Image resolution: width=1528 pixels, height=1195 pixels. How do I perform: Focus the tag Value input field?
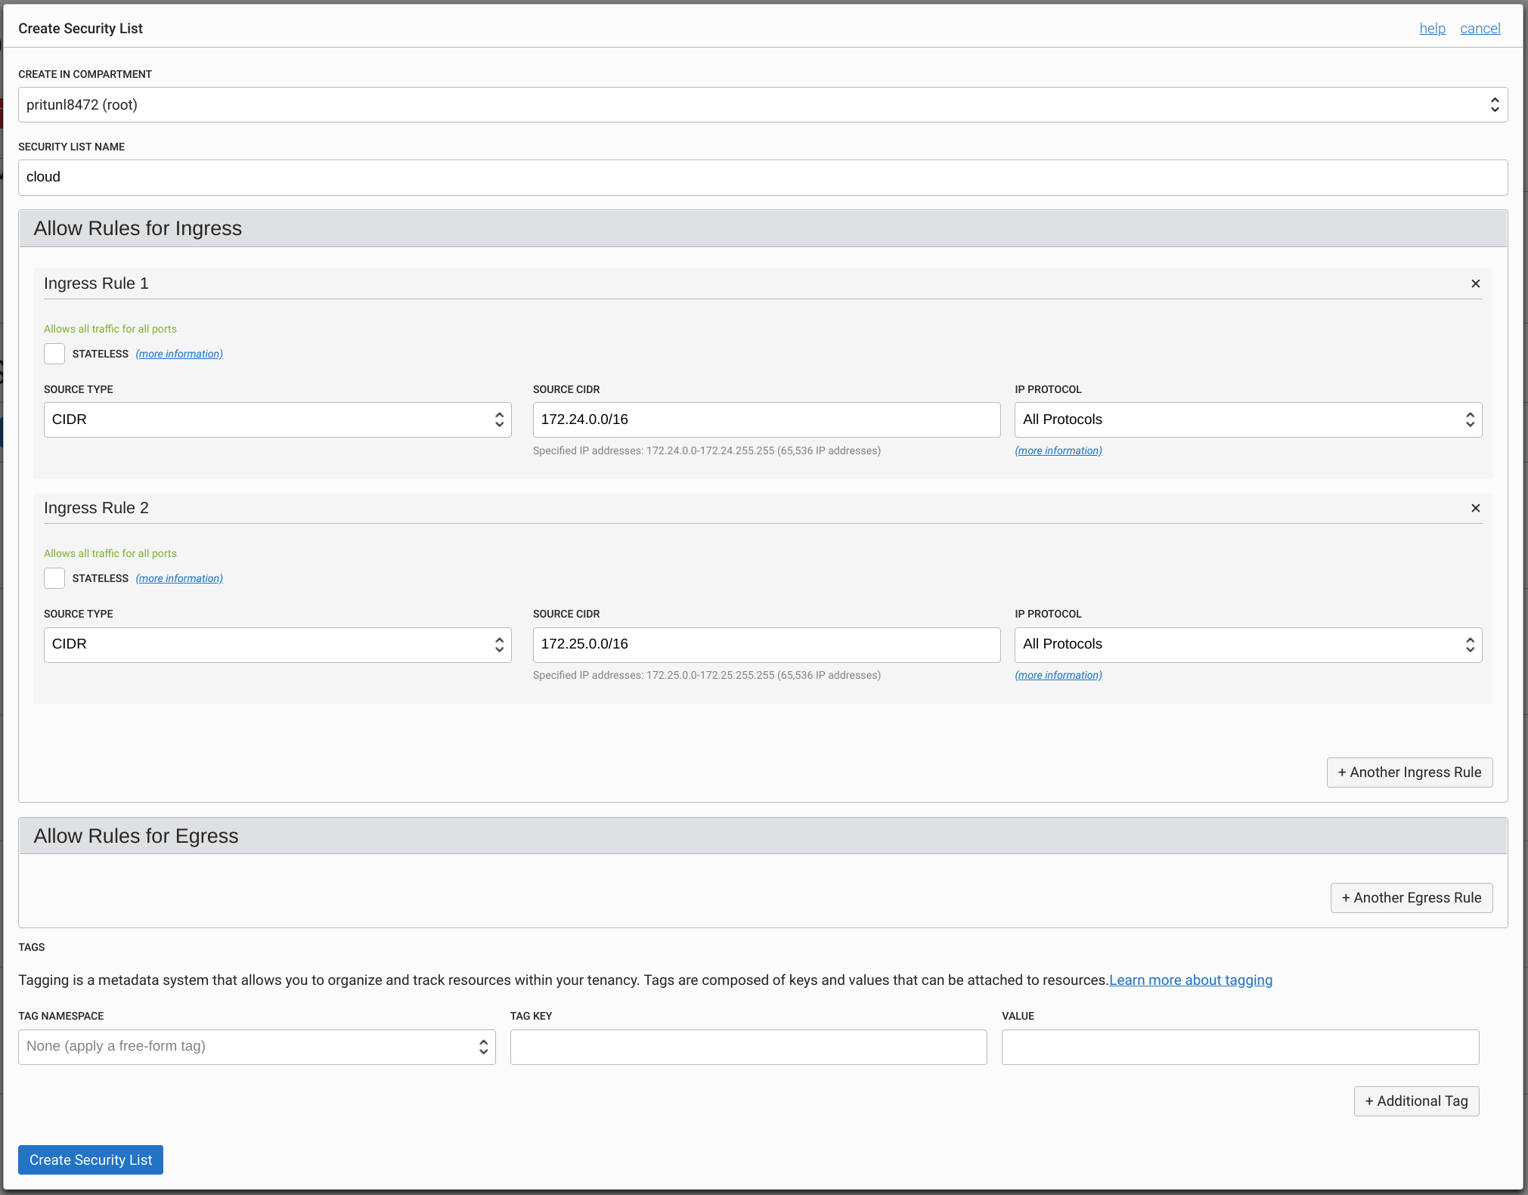pyautogui.click(x=1240, y=1047)
